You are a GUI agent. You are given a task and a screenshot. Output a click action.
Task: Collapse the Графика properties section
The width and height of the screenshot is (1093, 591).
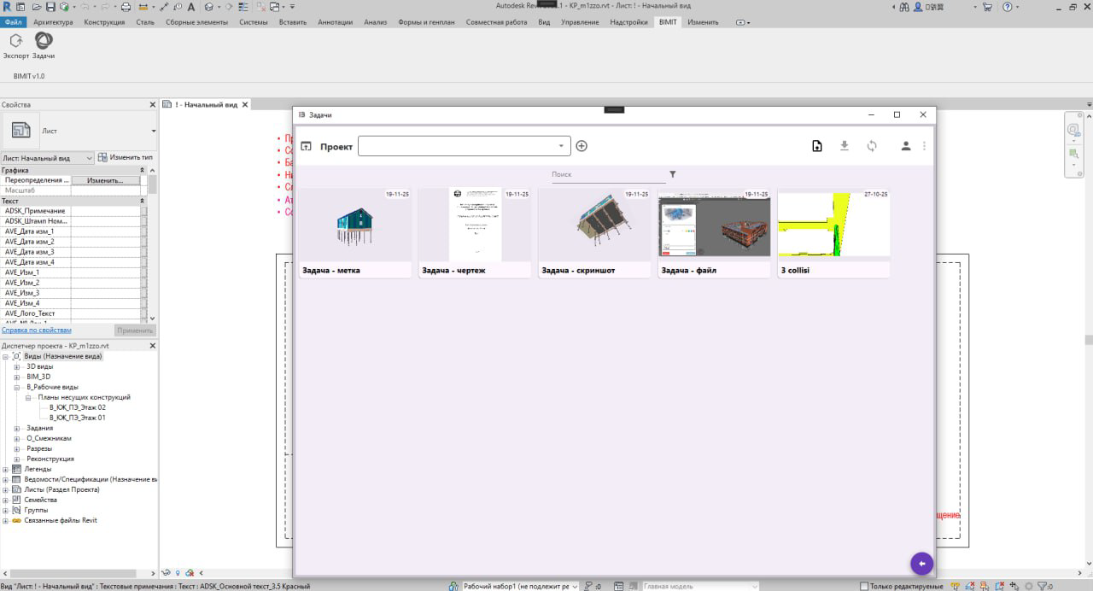coord(142,170)
